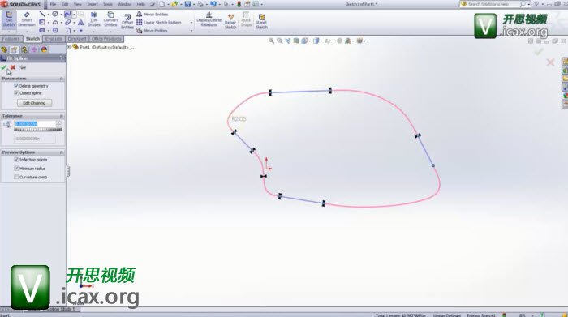The height and width of the screenshot is (317, 568).
Task: Pick the Line sketch tool
Action: tap(42, 14)
